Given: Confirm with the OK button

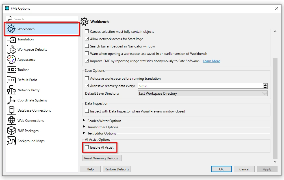Looking at the screenshot, I should click(221, 169).
